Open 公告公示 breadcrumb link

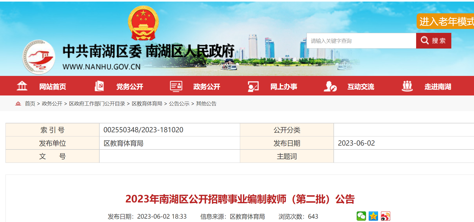coord(179,104)
